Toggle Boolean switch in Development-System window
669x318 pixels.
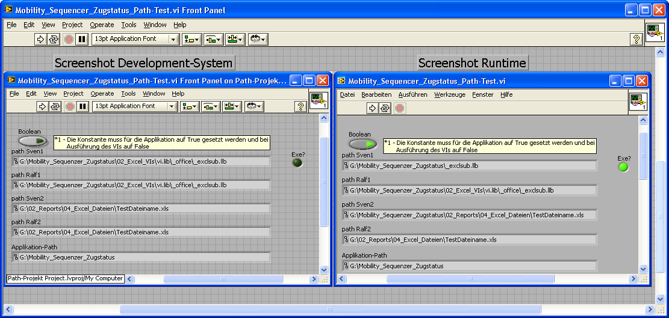click(x=33, y=141)
